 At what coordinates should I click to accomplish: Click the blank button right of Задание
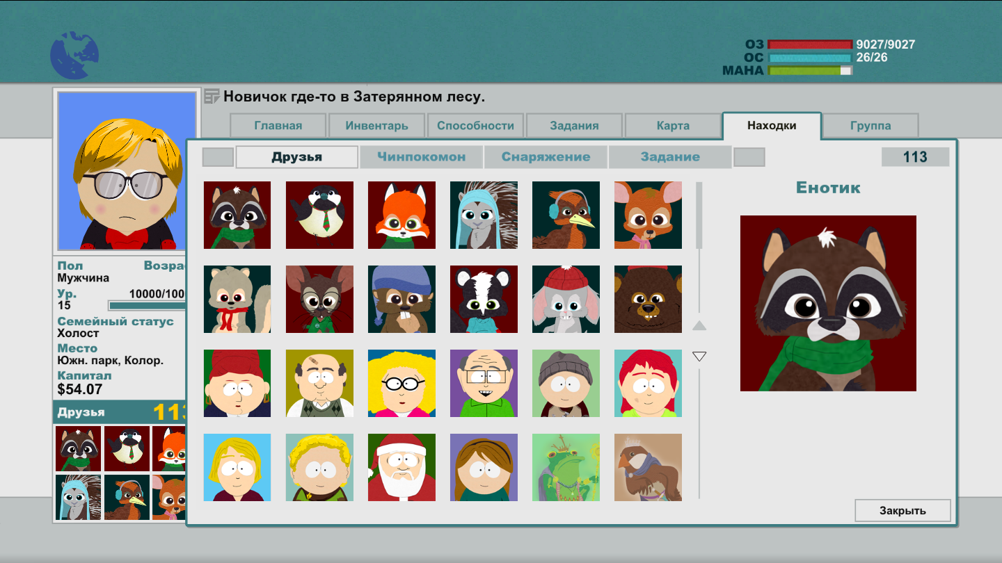click(x=749, y=157)
